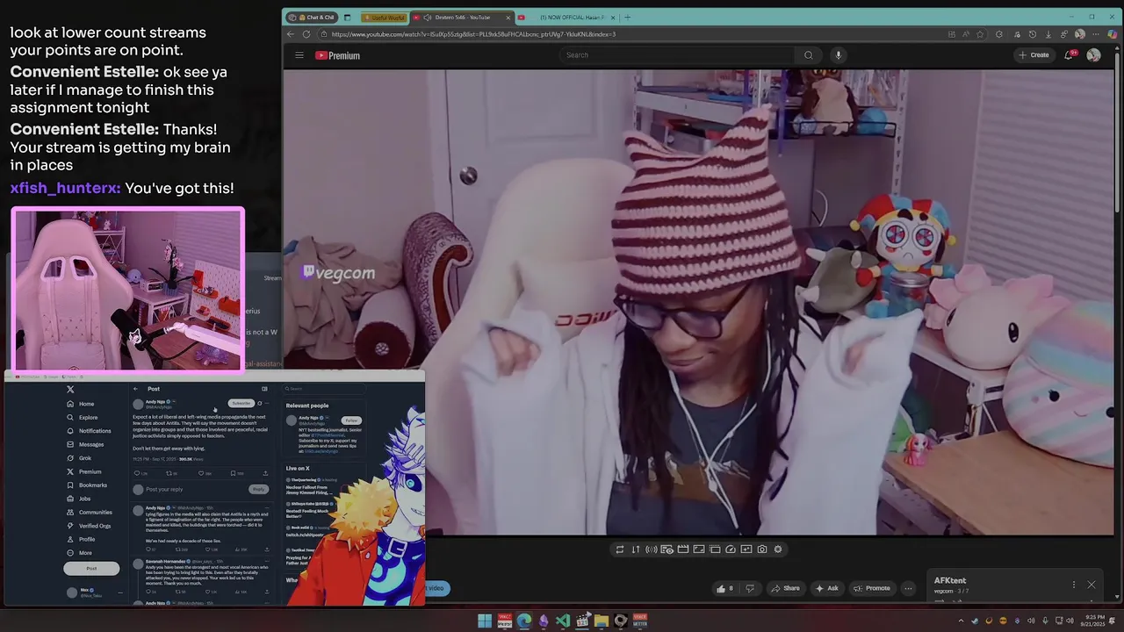Click the clapperboard icon in the video toolbar
Screen dimensions: 1124x632
[x=683, y=549]
